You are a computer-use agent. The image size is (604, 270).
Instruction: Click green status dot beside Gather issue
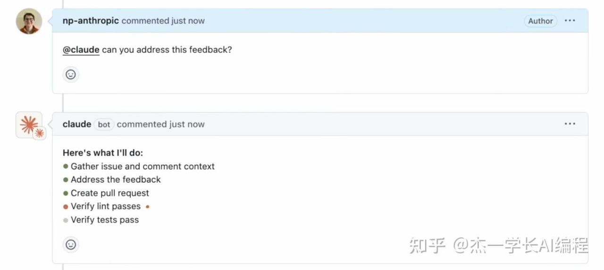[66, 166]
